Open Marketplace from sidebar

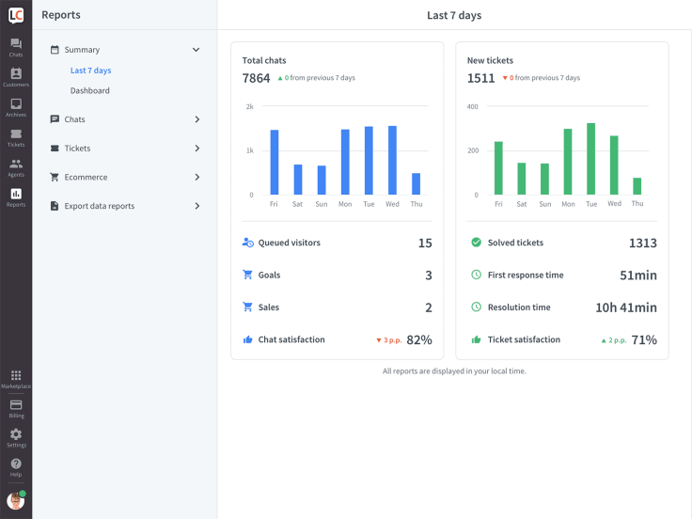pos(16,379)
